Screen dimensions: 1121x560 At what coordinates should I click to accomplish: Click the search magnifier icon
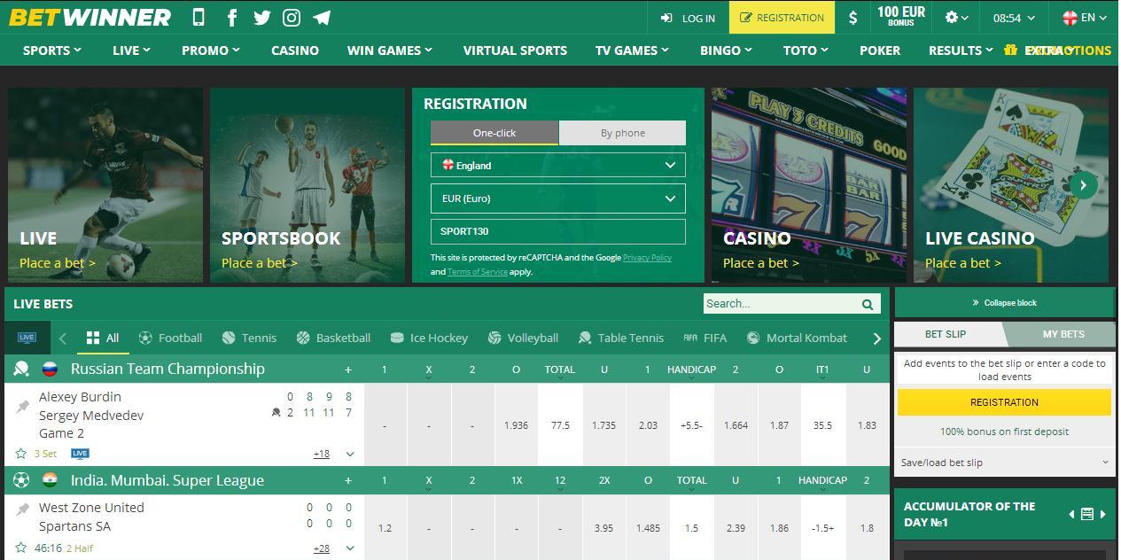(868, 304)
